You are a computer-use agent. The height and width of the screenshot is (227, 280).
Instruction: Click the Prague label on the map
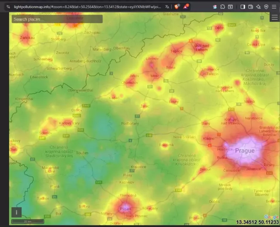244,151
